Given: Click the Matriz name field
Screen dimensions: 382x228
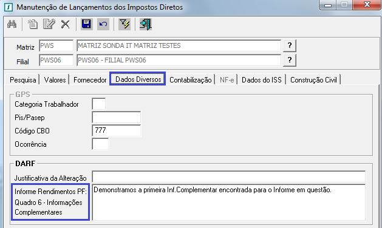Looking at the screenshot, I should point(179,45).
